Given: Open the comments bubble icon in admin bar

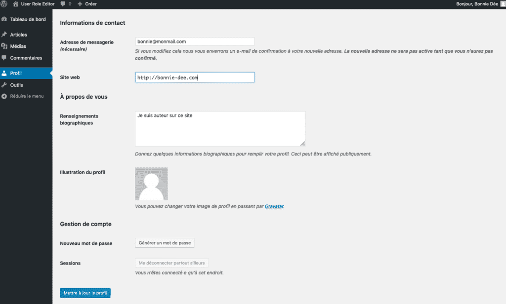Looking at the screenshot, I should (x=63, y=4).
